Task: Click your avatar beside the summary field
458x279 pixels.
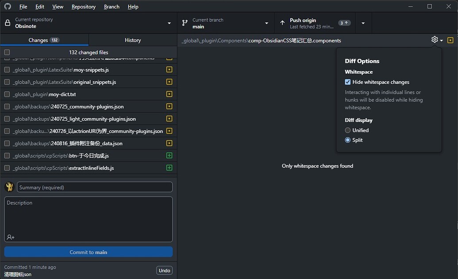Action: click(x=8, y=186)
